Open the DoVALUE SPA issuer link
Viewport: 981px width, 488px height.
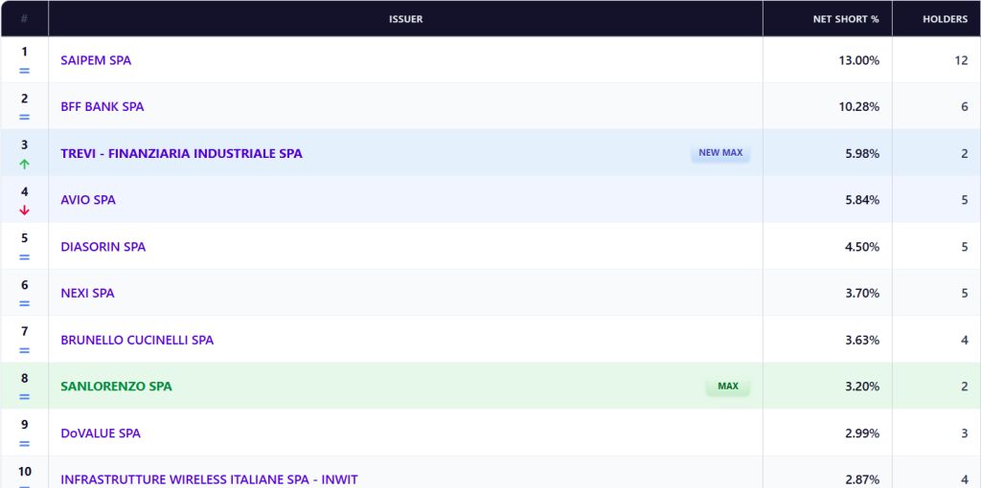click(101, 433)
